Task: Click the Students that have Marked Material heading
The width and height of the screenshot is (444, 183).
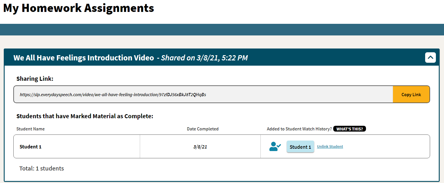Action: pos(85,116)
